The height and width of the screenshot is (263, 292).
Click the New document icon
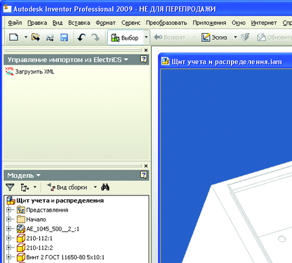click(x=14, y=38)
